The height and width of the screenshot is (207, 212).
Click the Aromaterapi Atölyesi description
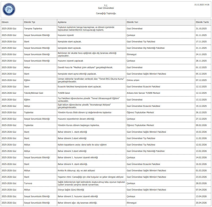(x=84, y=106)
